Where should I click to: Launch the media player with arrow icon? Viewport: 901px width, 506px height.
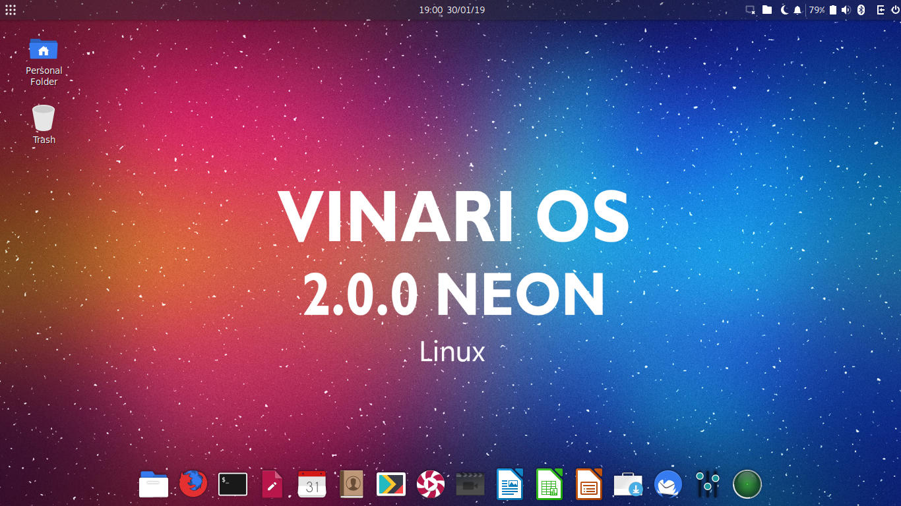point(391,484)
